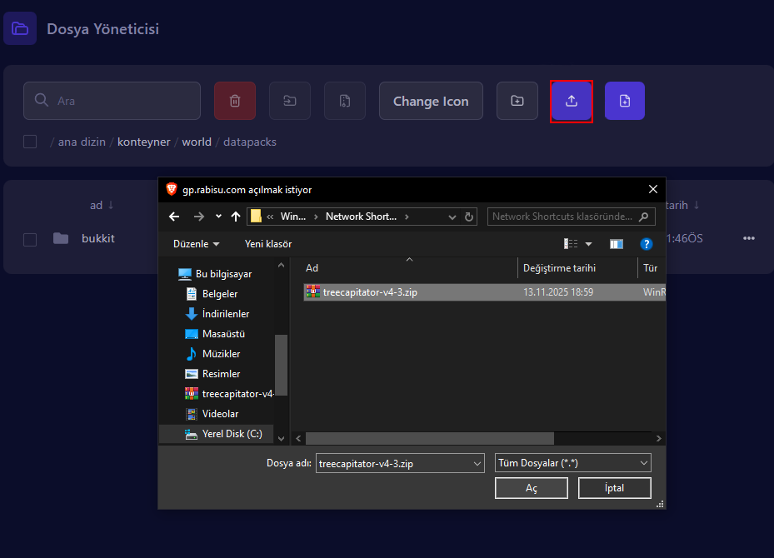Click the Aç button
This screenshot has width=774, height=558.
coord(531,488)
